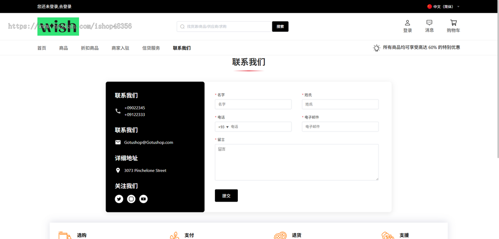Focus the 名字 first name field
This screenshot has height=239, width=499.
[253, 104]
